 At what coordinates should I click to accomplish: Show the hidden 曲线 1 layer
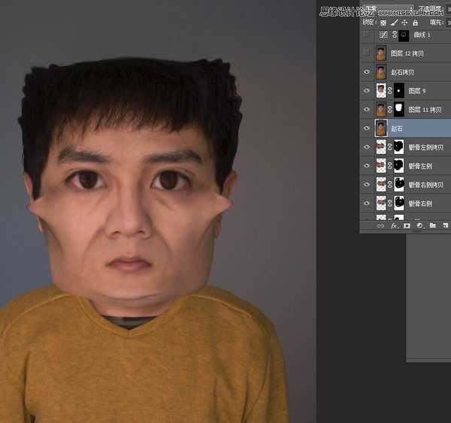(367, 35)
